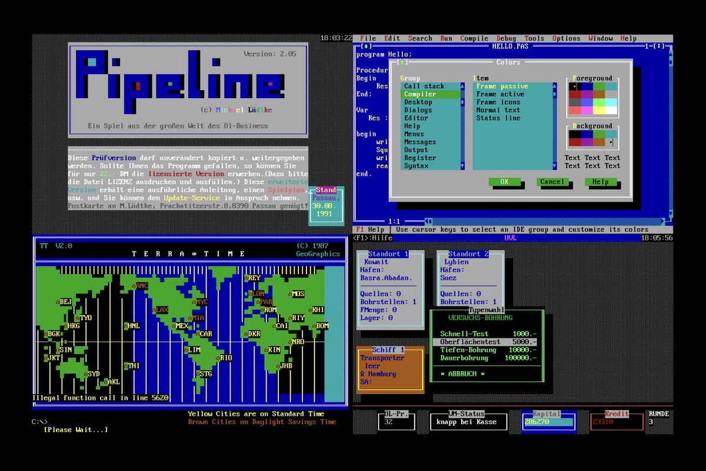Click the editor horizontal scrollbar right arrow
706x471 pixels.
[663, 221]
